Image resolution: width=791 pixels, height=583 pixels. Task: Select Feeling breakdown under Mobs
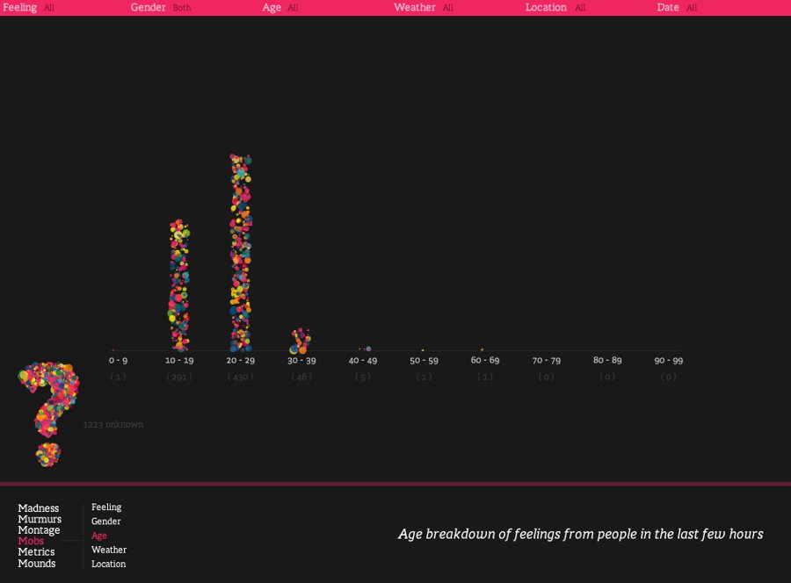[106, 507]
